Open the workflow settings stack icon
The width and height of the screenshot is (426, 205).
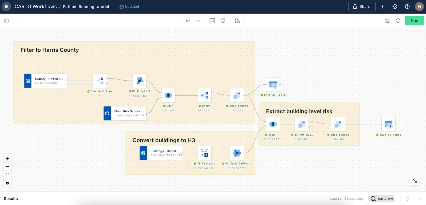coord(387,21)
